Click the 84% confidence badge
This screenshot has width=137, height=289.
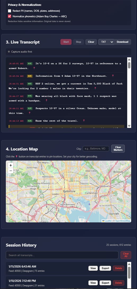30,76
